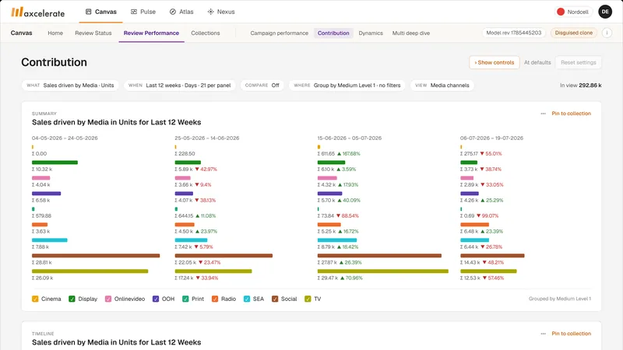This screenshot has height=350, width=623.
Task: Open the WHEN Last 12 weeks selector
Action: (180, 86)
